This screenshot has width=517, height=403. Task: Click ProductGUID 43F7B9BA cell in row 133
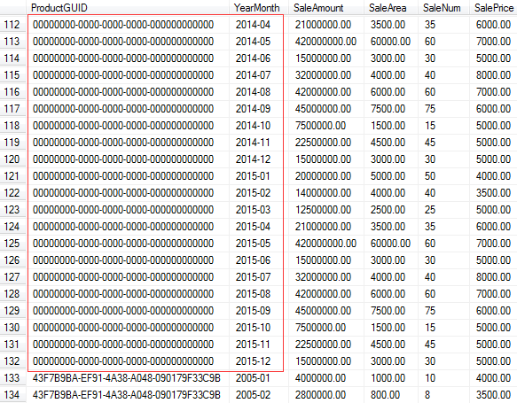click(127, 378)
